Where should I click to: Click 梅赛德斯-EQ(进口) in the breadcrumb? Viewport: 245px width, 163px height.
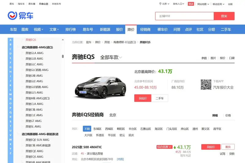pyautogui.click(x=125, y=42)
